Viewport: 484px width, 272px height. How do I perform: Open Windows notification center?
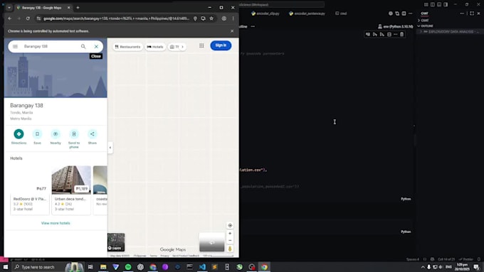(x=477, y=267)
